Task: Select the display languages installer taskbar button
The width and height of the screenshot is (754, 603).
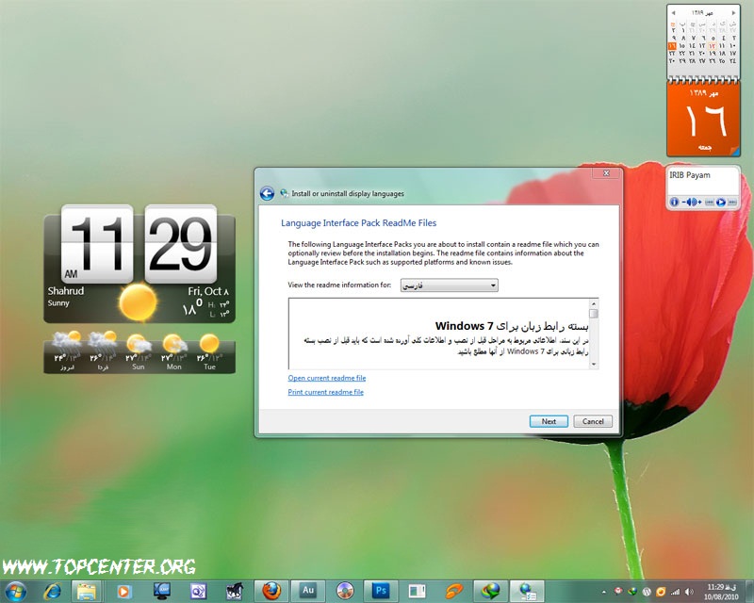Action: pos(528,591)
